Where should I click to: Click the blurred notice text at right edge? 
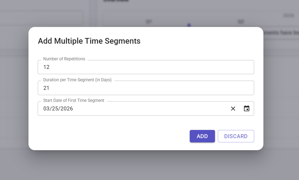point(281,33)
